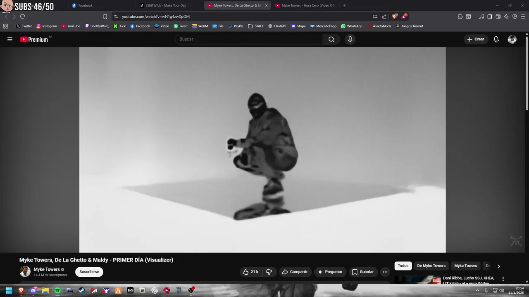The width and height of the screenshot is (529, 297).
Task: Open the MercadoPago bookmark
Action: 323,26
